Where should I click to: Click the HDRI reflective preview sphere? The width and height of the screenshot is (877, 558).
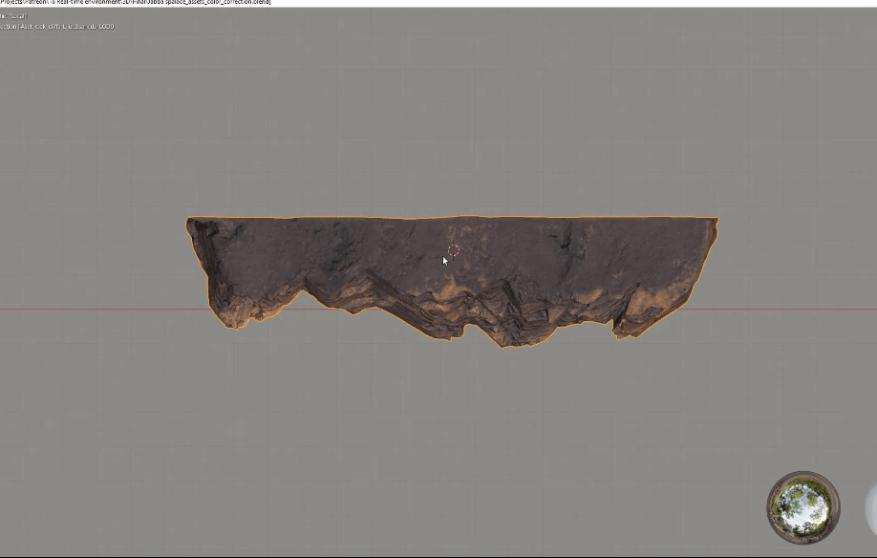coord(803,507)
